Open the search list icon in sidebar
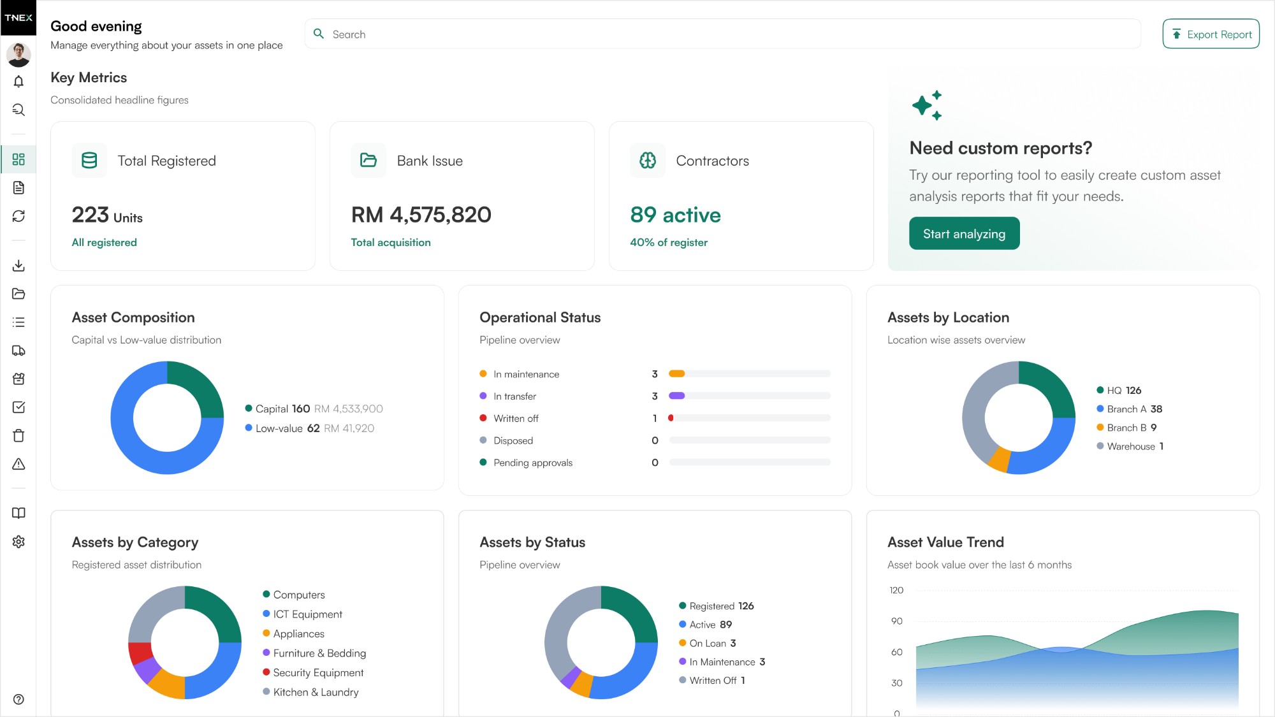 pos(18,110)
